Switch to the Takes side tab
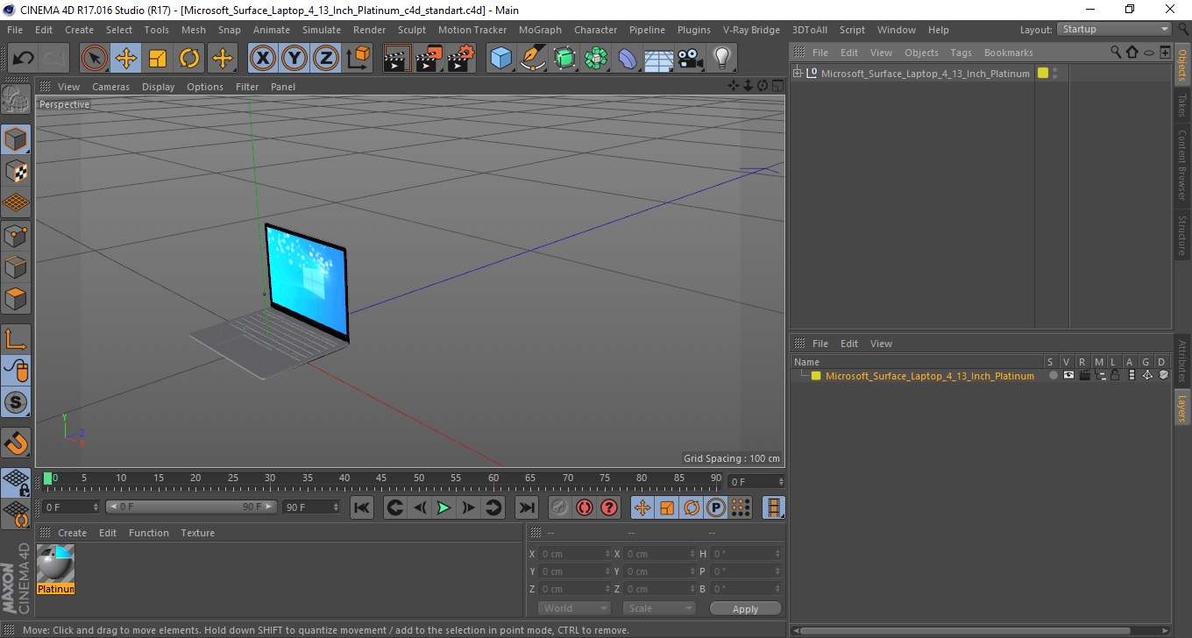 (x=1182, y=105)
